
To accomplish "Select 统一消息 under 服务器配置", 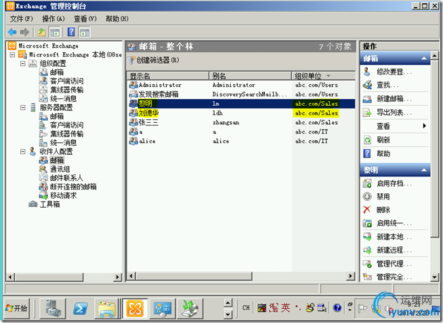I will pos(63,142).
